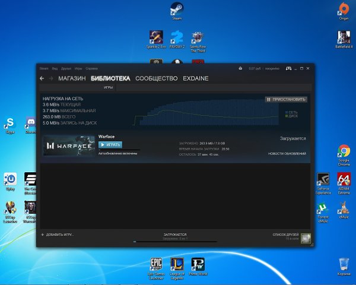Click the Warface game banner thumbnail
Viewport: 356px width, 285px height.
(69, 145)
